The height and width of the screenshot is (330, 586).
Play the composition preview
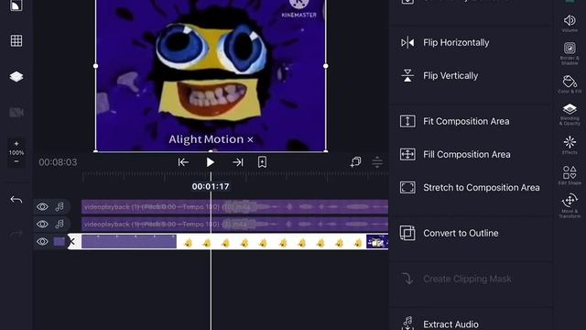tap(211, 162)
